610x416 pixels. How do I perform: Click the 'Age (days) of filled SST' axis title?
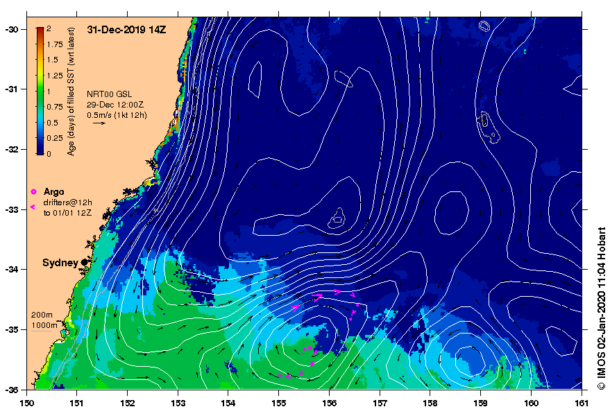click(71, 92)
